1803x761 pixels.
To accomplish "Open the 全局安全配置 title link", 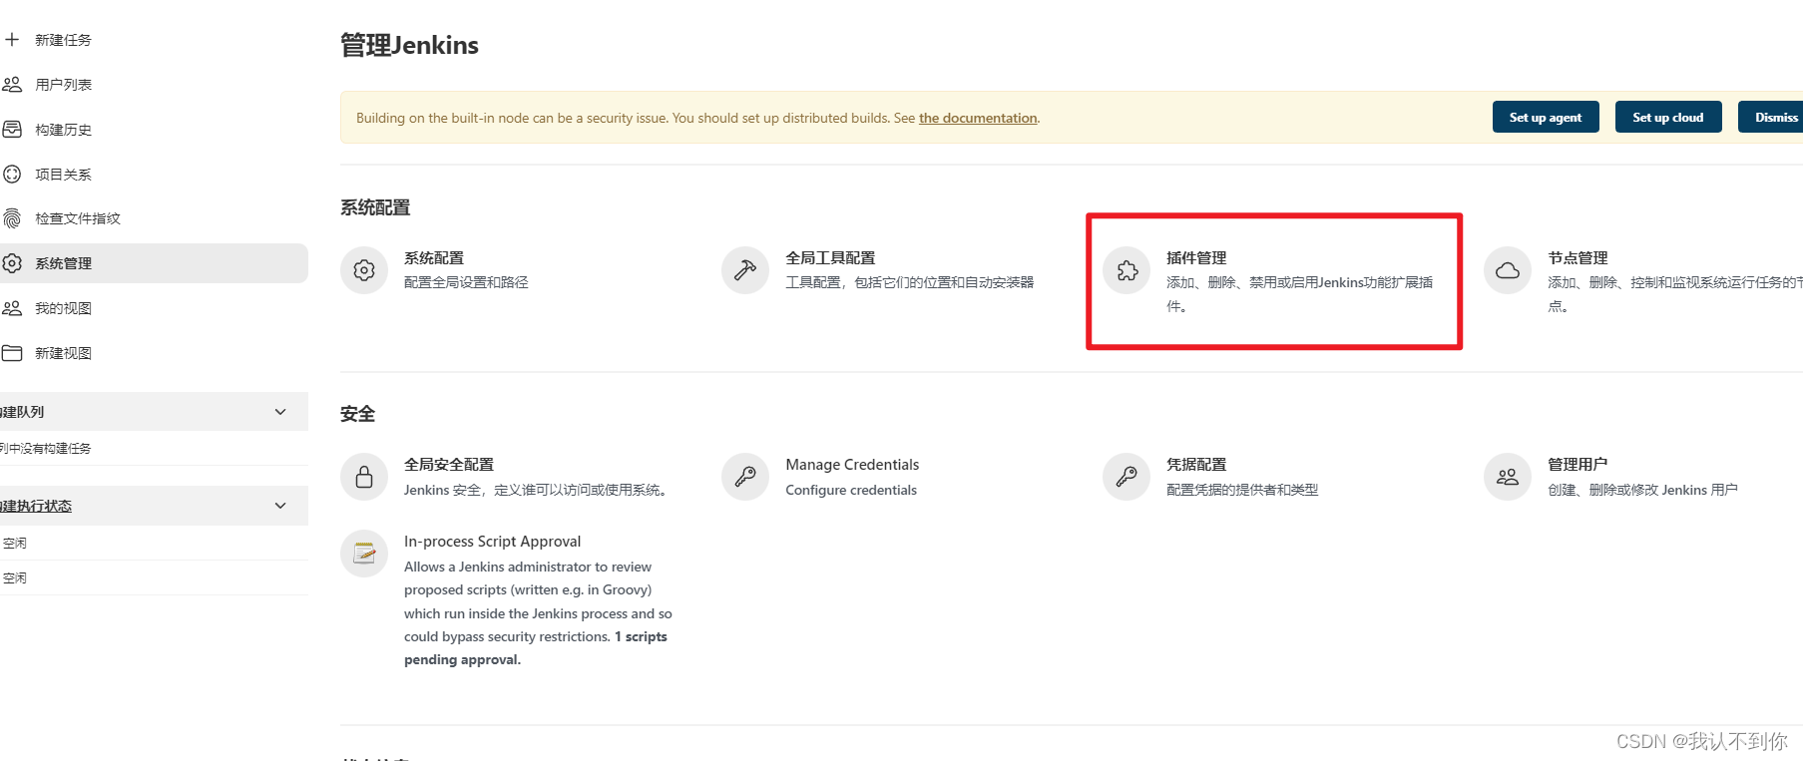I will click(449, 465).
